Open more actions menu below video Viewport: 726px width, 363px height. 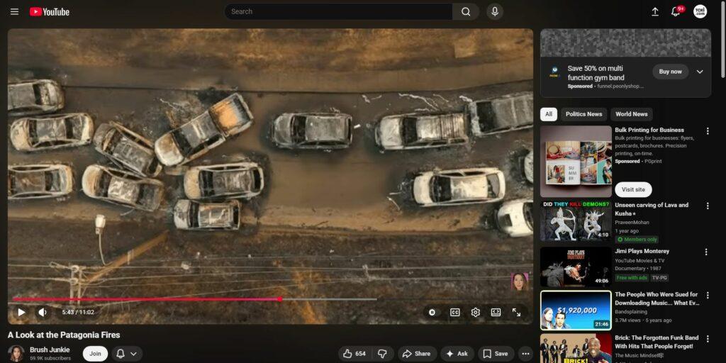click(x=525, y=354)
